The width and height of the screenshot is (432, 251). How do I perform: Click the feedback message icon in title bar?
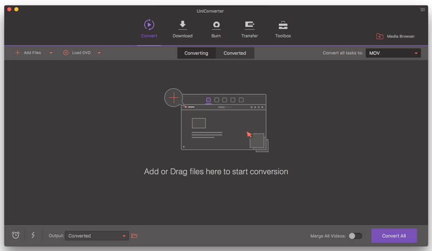click(422, 10)
